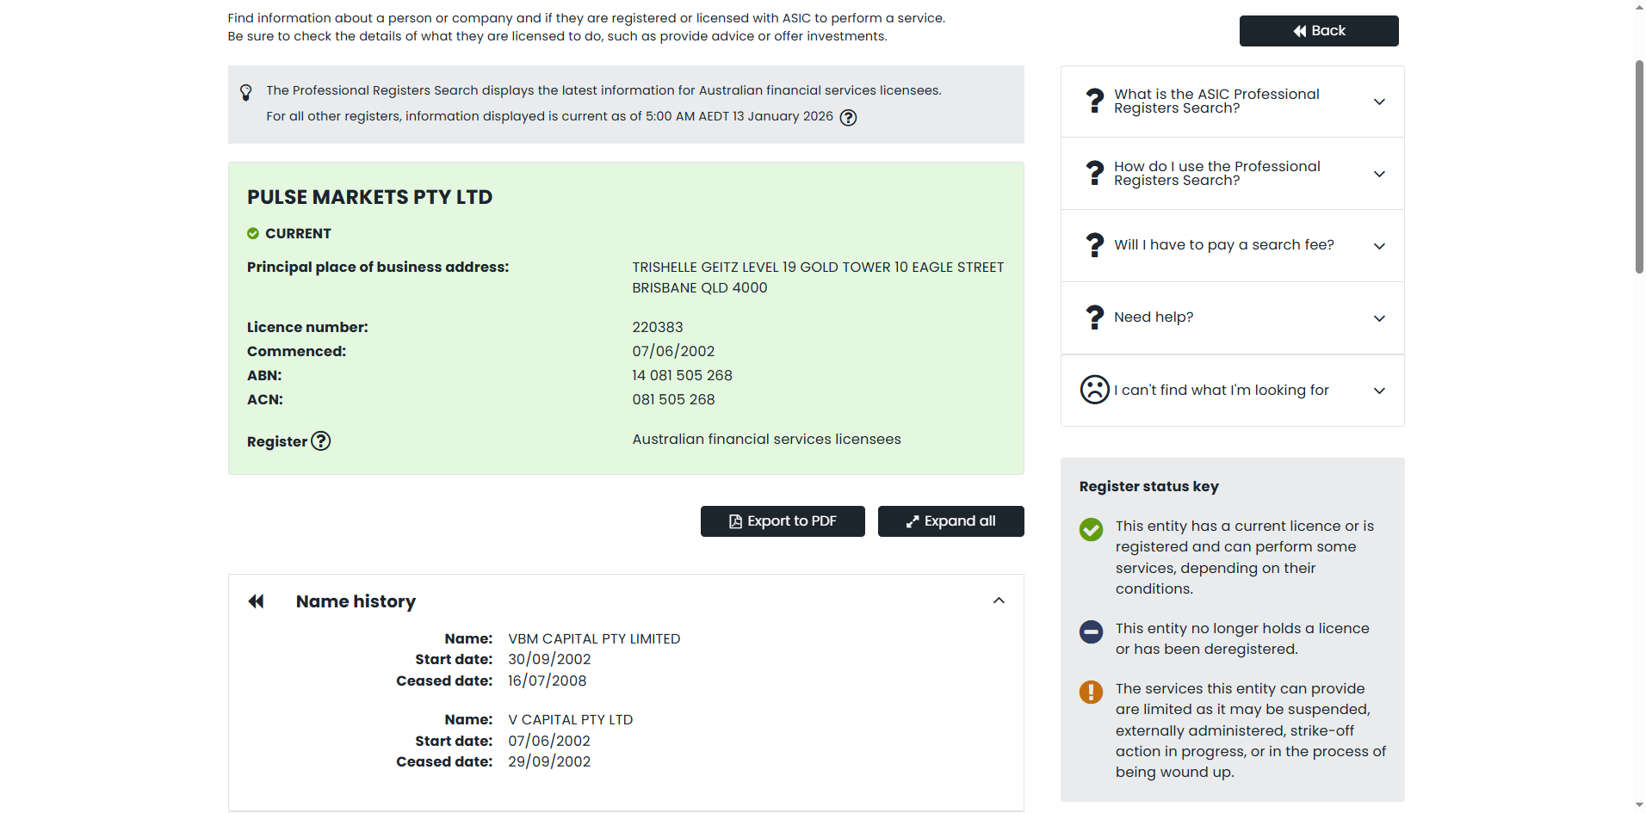Click 'Australian financial services licensees' register value
The height and width of the screenshot is (813, 1646).
766,440
